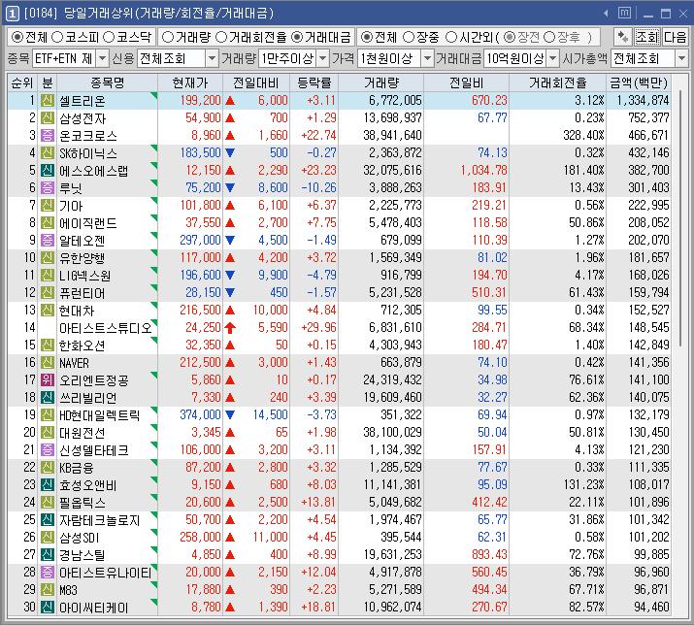Screen dimensions: 694x625
Task: Select the 삼성SDI stock name
Action: pyautogui.click(x=80, y=538)
